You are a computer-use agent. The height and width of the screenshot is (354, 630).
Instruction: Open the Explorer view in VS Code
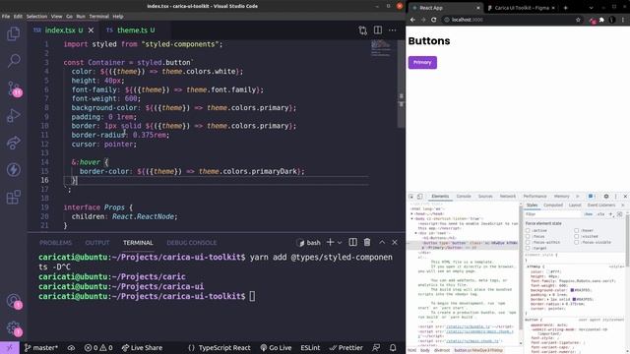(x=13, y=33)
